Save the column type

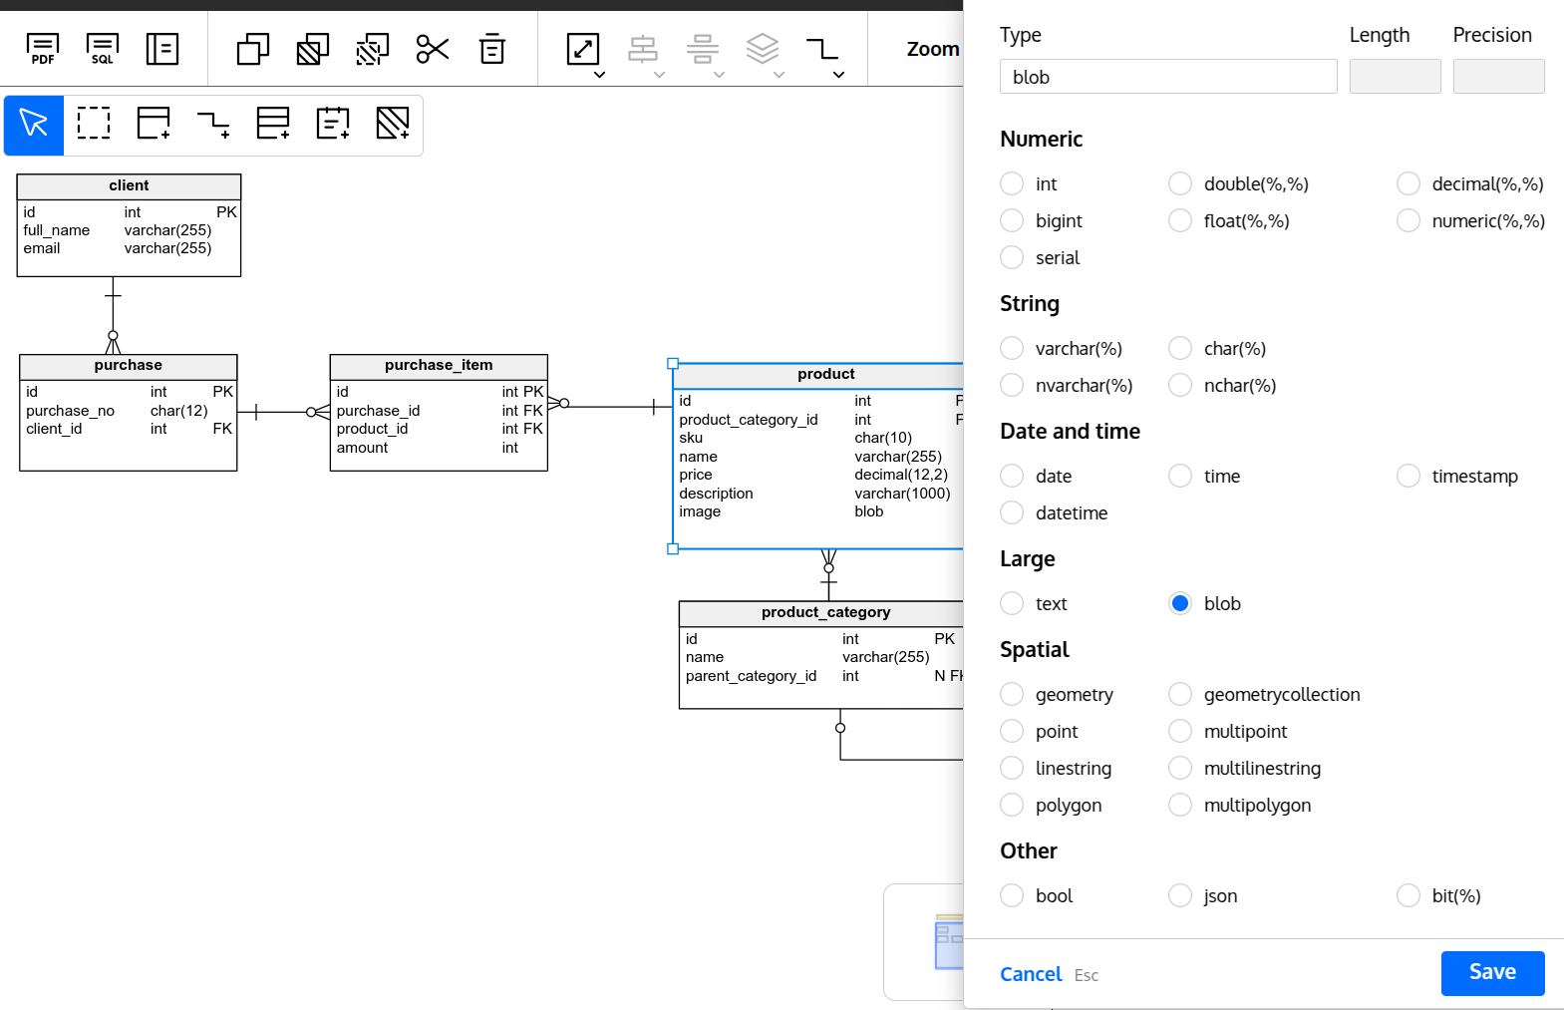[1493, 973]
